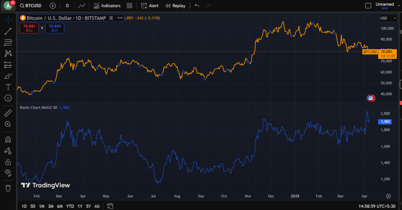This screenshot has width=402, height=210.
Task: Set the range to 1M
Action: coord(42,206)
